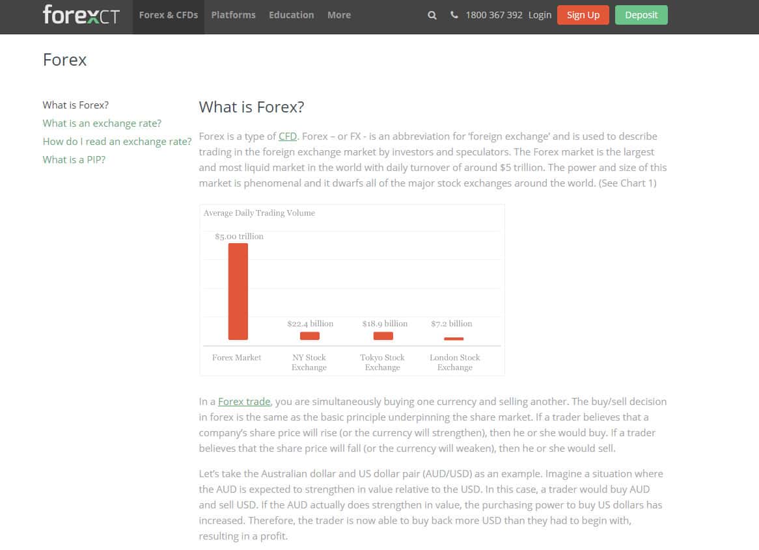The image size is (759, 550).
Task: Open How do I read an exchange rate?
Action: pos(117,141)
